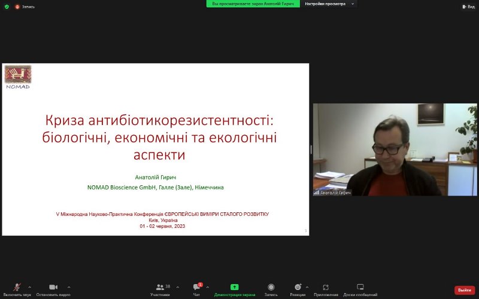
Task: Click the NOMAD logo on the slide
Action: [x=18, y=77]
